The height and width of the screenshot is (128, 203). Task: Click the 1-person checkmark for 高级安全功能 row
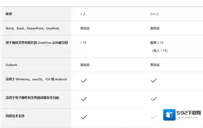point(84,99)
